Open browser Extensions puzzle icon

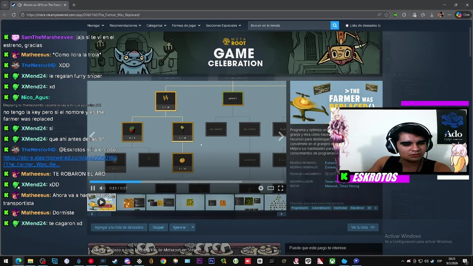(x=404, y=15)
